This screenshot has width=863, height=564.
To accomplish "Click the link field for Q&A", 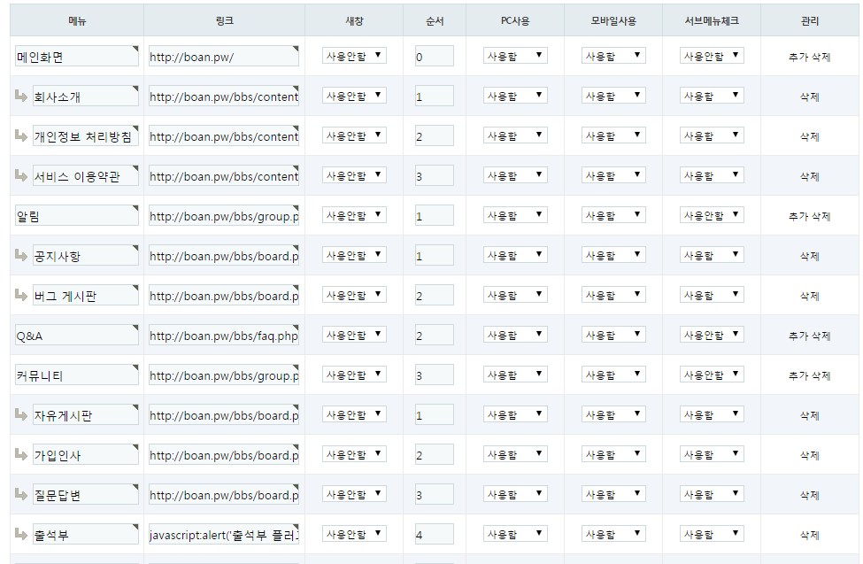I will coord(224,336).
